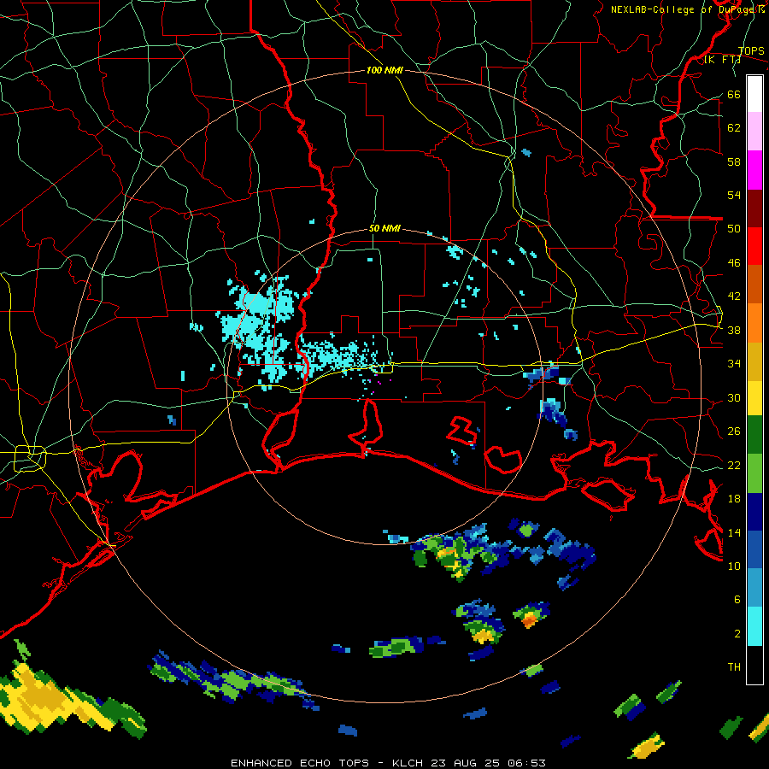Click the '18' legend value
Viewport: 769px width, 769px height.
(734, 499)
